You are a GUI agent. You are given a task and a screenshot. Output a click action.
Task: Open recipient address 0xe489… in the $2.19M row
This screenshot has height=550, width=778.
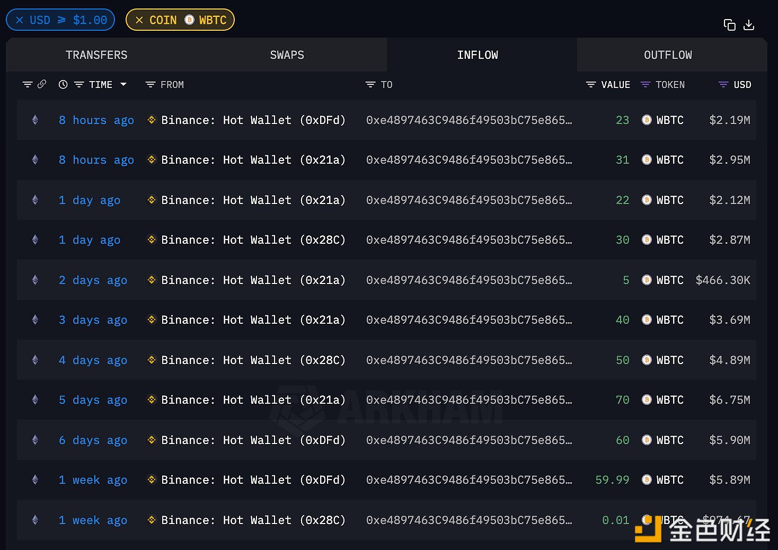point(469,120)
